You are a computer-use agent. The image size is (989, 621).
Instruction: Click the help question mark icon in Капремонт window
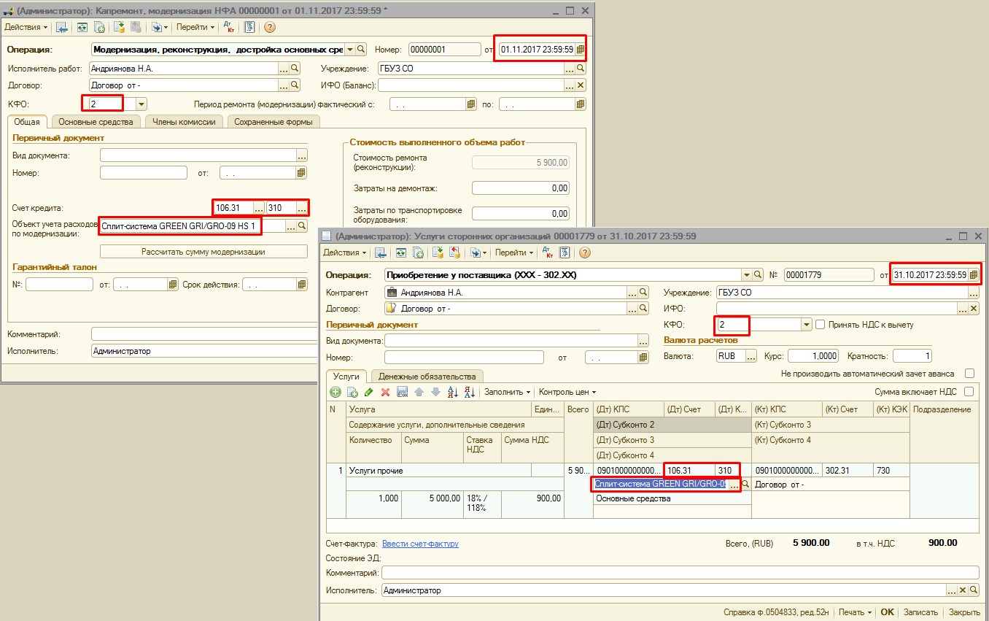269,27
